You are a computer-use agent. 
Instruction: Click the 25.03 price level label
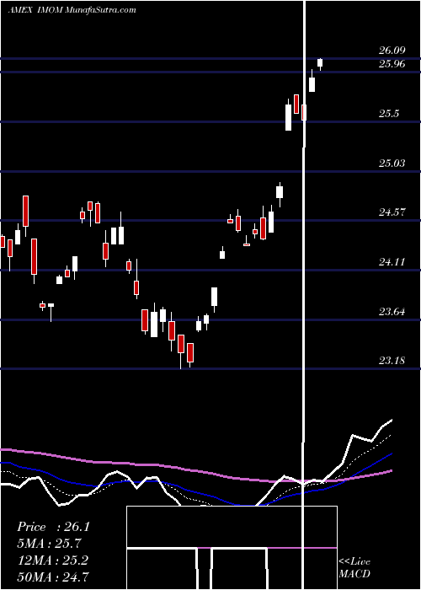point(392,164)
